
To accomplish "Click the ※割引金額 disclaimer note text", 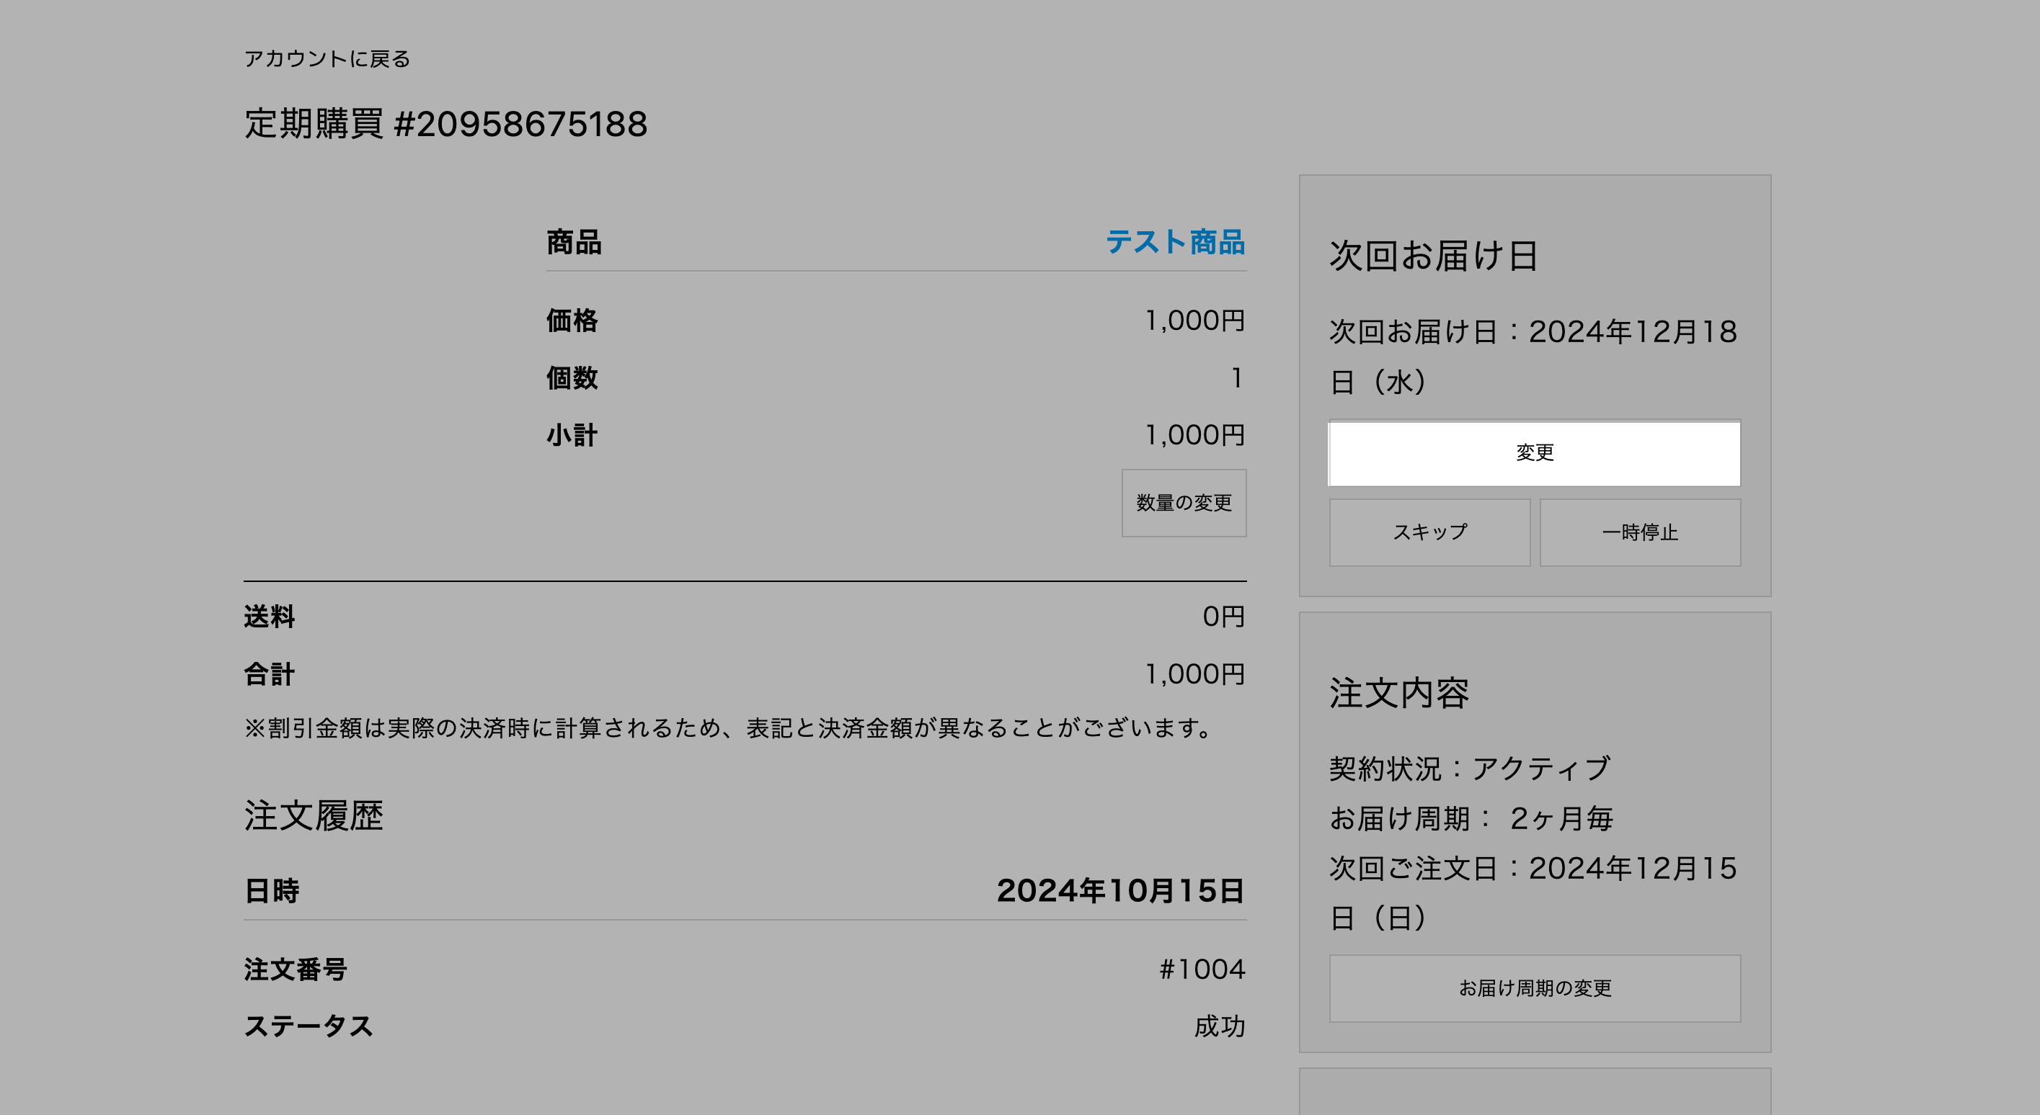I will [x=729, y=728].
